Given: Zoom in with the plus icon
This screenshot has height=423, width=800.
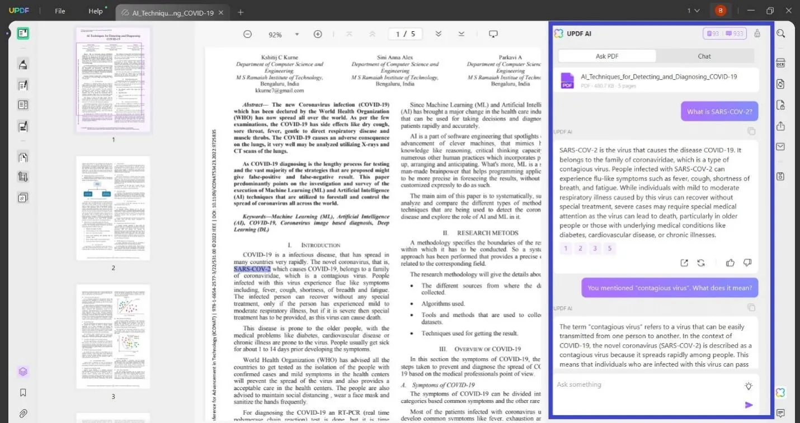Looking at the screenshot, I should 318,34.
